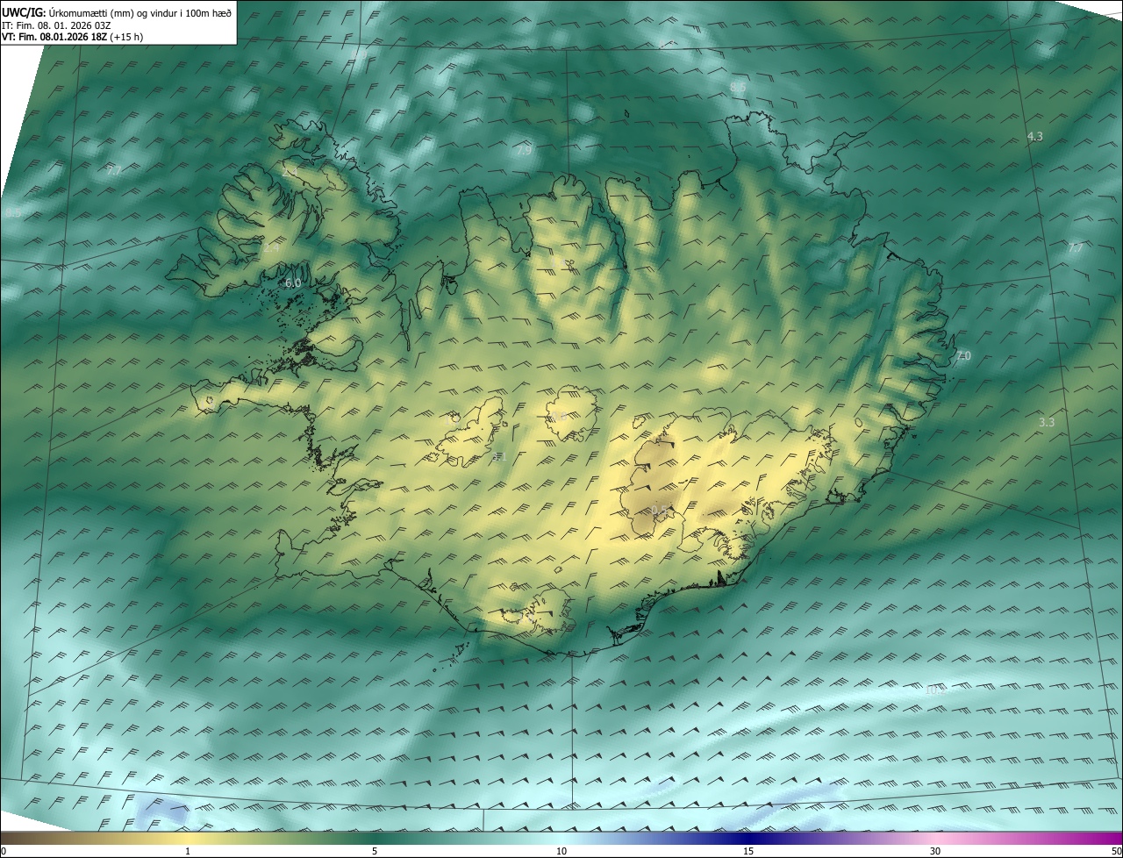
Task: Click the '8.6' value label on the map
Action: 738,88
